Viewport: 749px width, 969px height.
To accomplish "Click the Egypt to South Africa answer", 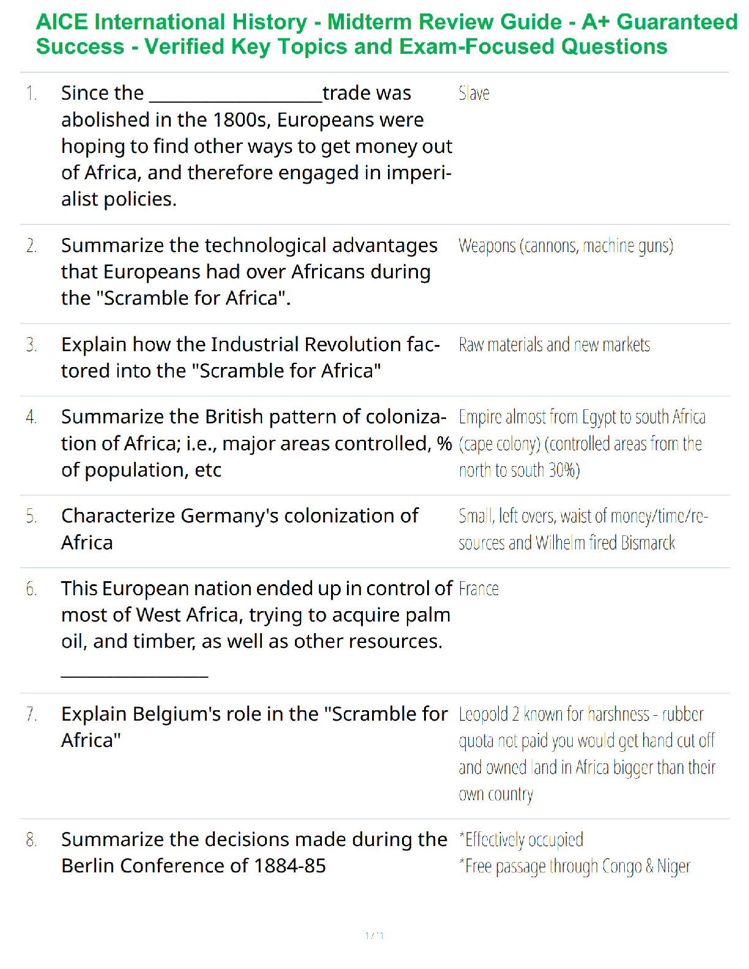I will 581,444.
